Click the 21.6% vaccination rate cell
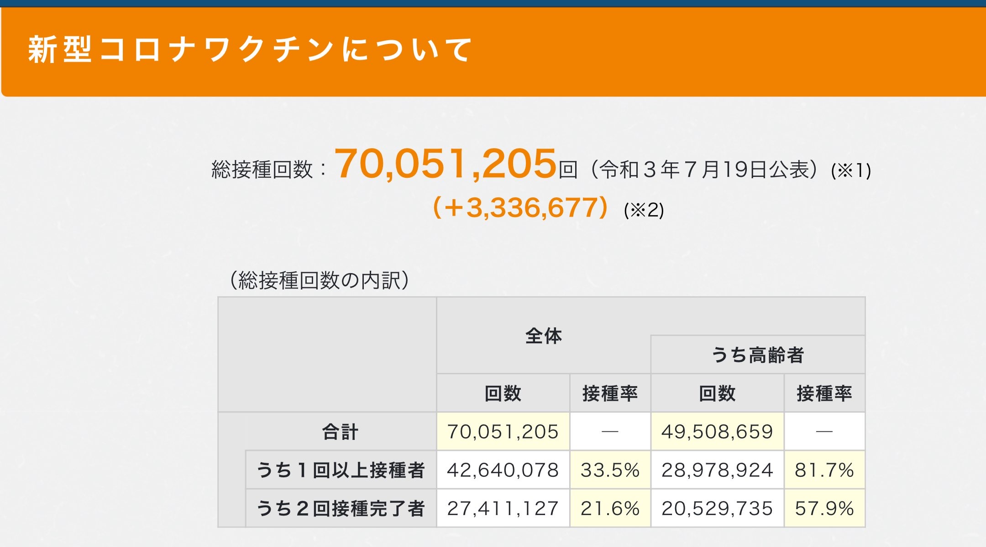The width and height of the screenshot is (986, 547). (610, 508)
